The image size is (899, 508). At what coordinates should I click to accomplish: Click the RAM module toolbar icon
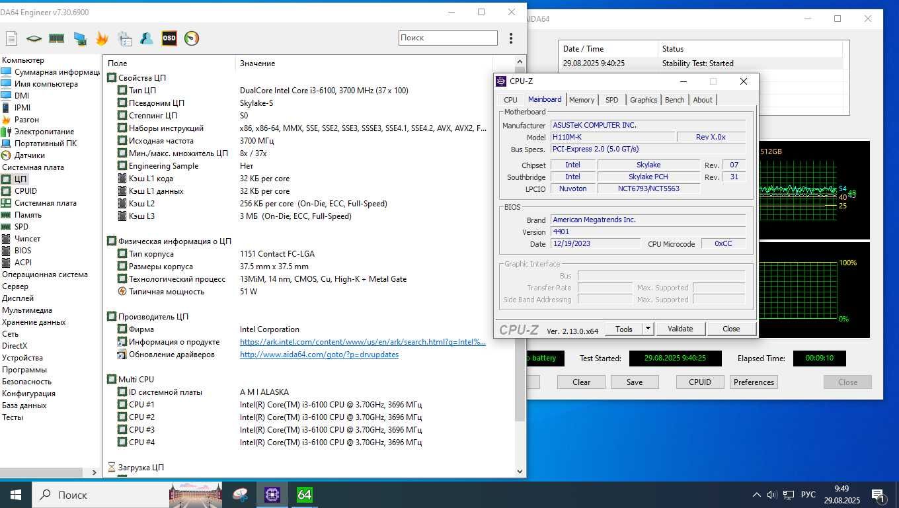click(x=57, y=38)
